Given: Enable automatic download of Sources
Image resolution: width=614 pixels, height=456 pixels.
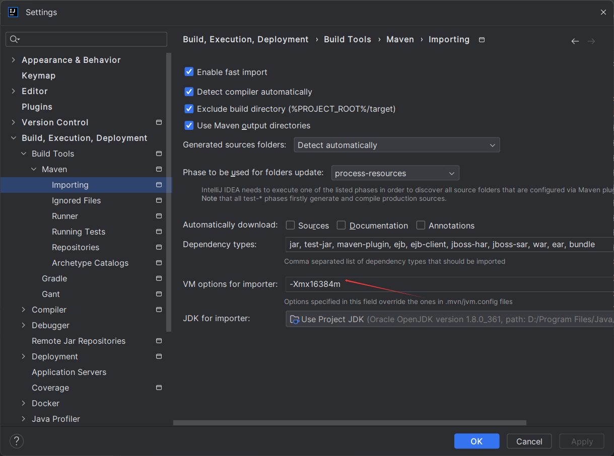Looking at the screenshot, I should (290, 225).
